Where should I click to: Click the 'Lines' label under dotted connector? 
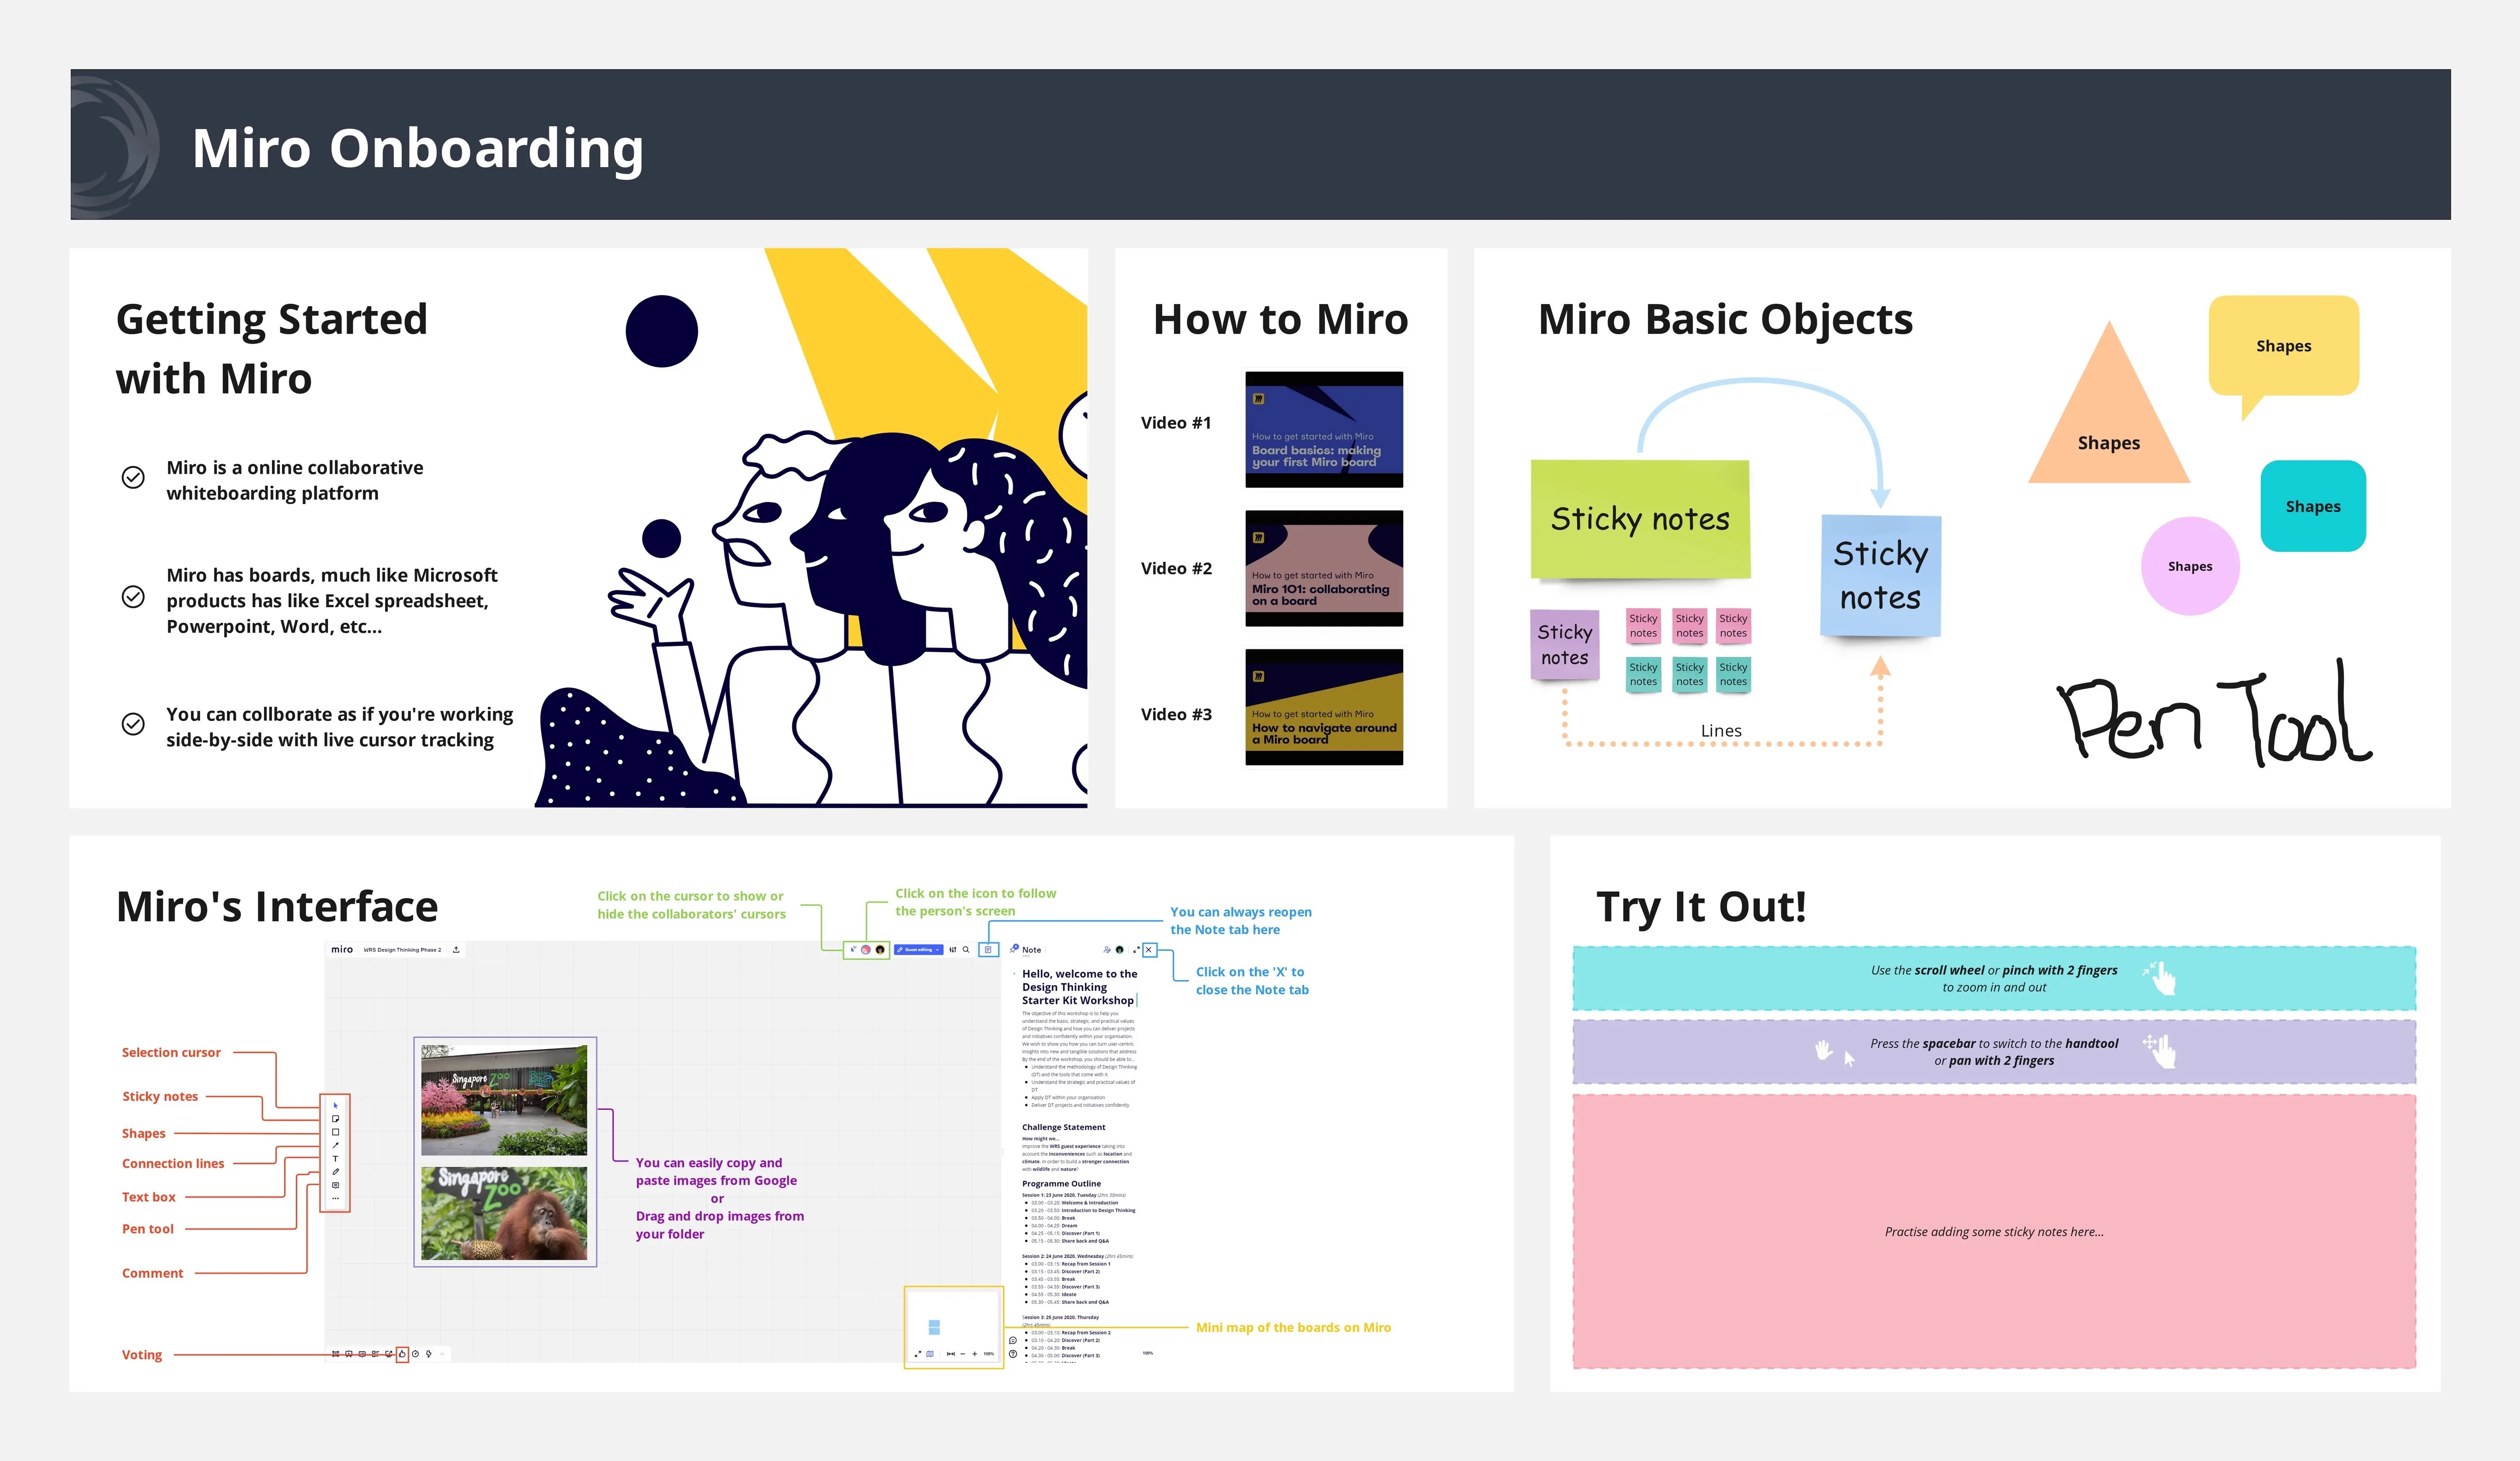[x=1721, y=731]
